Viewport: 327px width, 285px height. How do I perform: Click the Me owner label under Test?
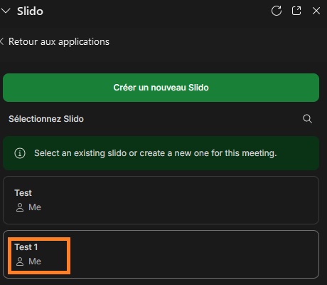(35, 207)
